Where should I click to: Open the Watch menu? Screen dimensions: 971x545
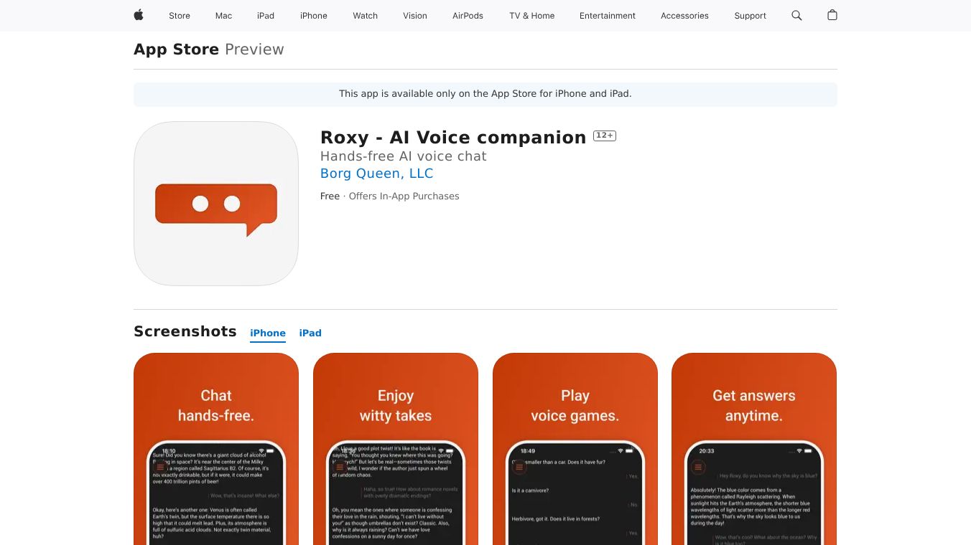click(x=365, y=16)
